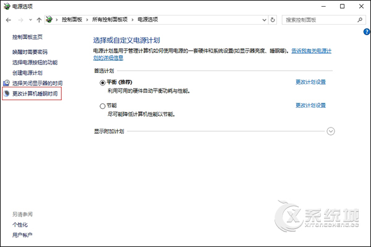This screenshot has height=247, width=371.
Task: Refresh the page with refresh button
Action: coord(273,20)
